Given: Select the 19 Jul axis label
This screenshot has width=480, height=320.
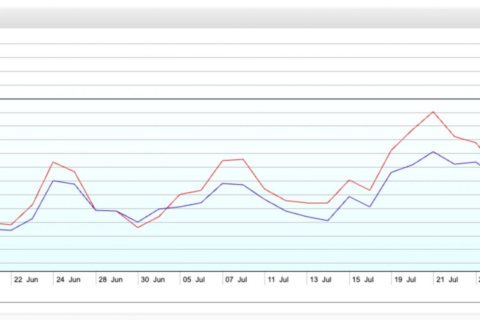Looking at the screenshot, I should pyautogui.click(x=405, y=280).
